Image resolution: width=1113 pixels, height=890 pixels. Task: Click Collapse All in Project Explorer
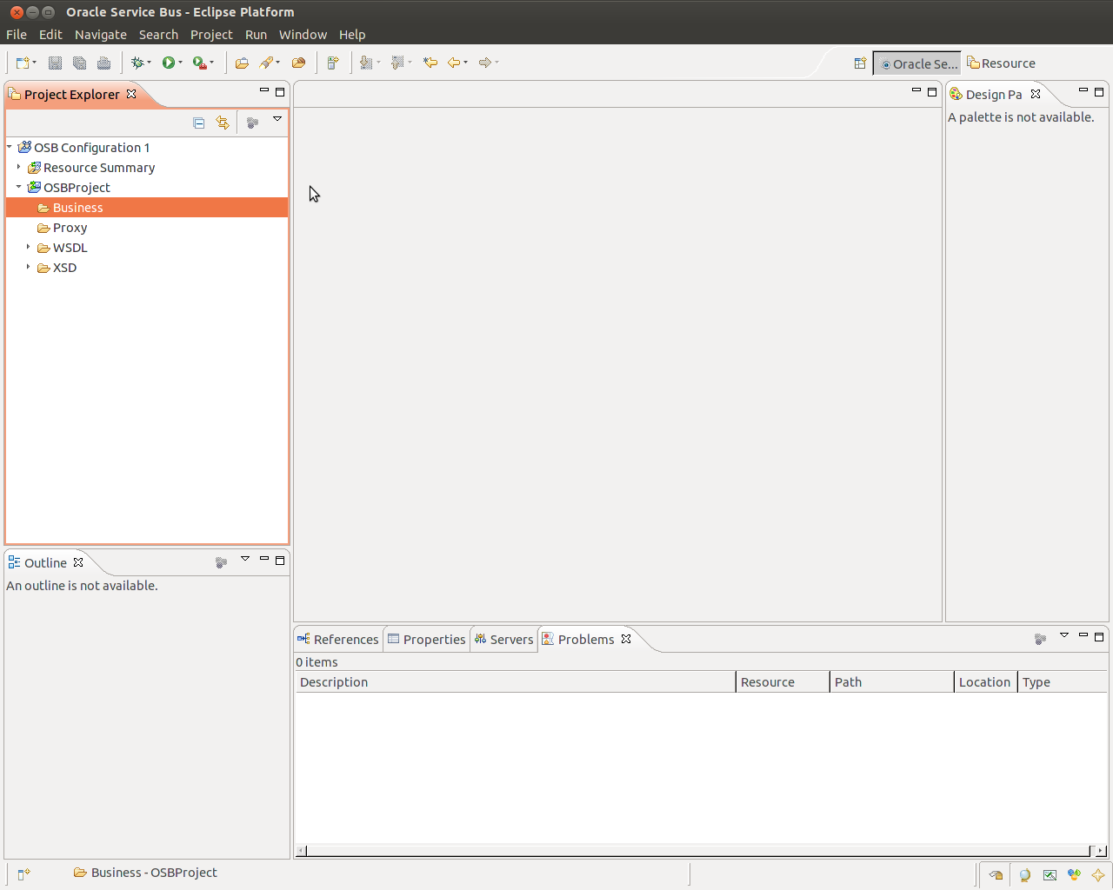199,123
